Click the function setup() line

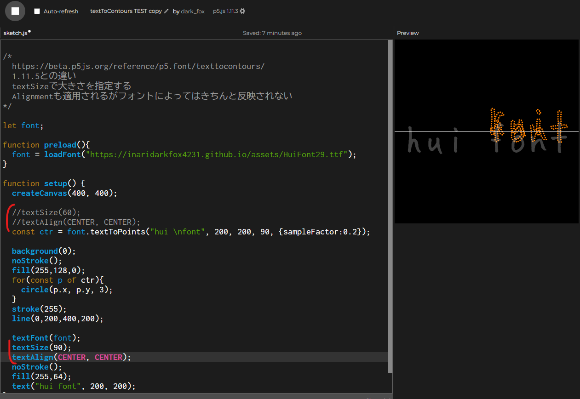44,183
